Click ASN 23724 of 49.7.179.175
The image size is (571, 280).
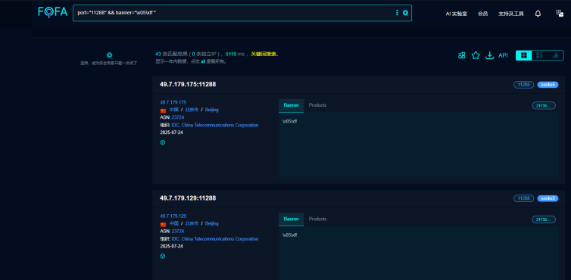pyautogui.click(x=178, y=117)
